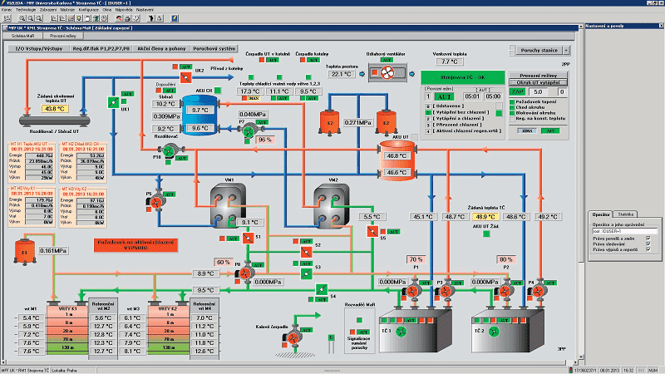
Task: Toggle the ZAP button in Okruh UT
Action: 517,91
